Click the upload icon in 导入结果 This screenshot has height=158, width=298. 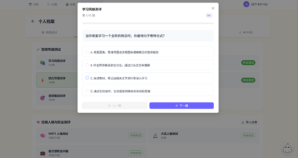[x=243, y=122]
